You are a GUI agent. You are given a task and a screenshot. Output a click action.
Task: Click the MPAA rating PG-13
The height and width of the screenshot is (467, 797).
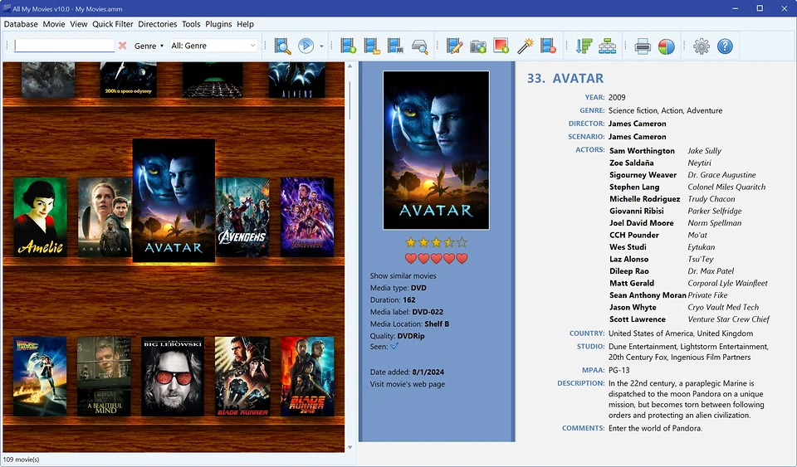click(x=619, y=370)
